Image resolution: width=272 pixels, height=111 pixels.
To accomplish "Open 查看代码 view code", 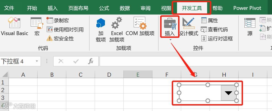I will (x=214, y=29).
